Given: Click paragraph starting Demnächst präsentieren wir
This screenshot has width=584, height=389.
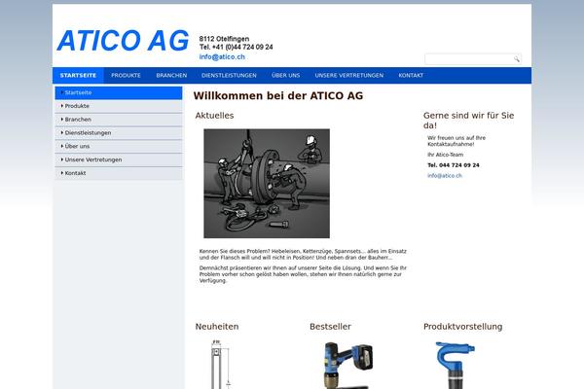Looking at the screenshot, I should coord(303,274).
